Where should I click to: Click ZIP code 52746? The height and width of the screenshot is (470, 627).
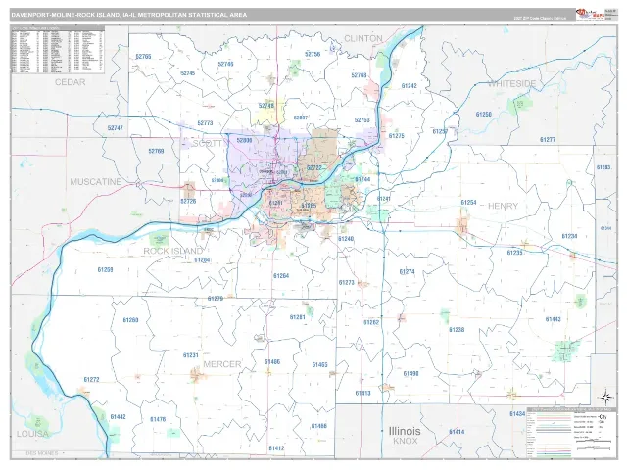point(225,64)
